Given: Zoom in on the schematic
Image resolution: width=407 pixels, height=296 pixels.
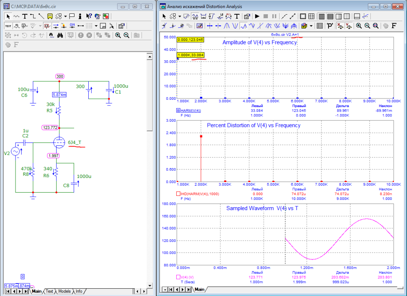Looking at the screenshot, I should coord(118,35).
